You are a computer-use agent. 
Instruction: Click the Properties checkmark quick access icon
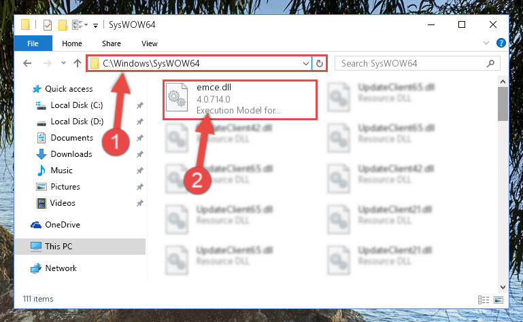pos(48,25)
